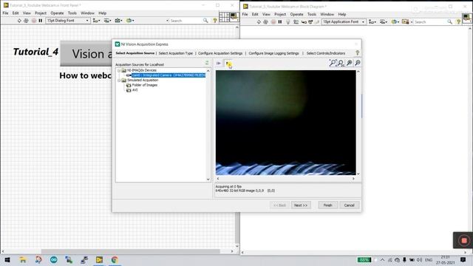Stop the screen recording with red button
The image size is (473, 266).
[464, 240]
